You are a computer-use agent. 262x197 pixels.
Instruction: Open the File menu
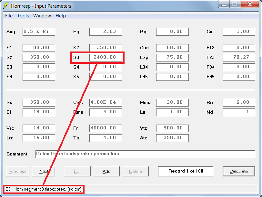(x=9, y=16)
